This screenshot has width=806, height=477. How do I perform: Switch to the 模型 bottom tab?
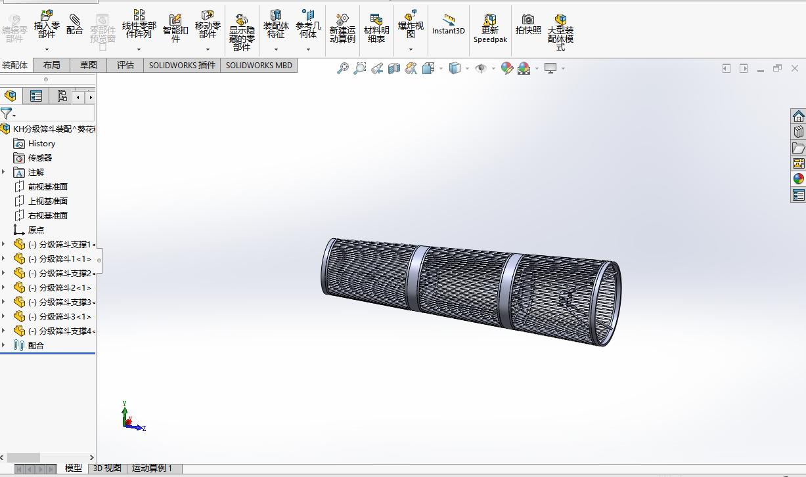pos(74,468)
